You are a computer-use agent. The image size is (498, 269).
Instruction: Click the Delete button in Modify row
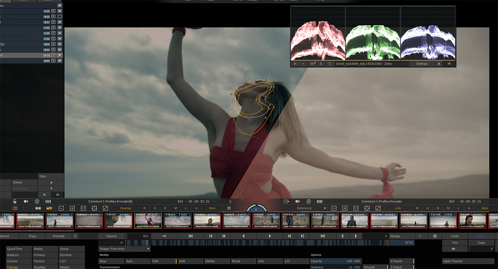point(217,261)
